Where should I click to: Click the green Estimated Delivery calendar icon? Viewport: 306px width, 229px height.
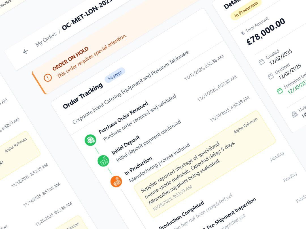pos(280,91)
